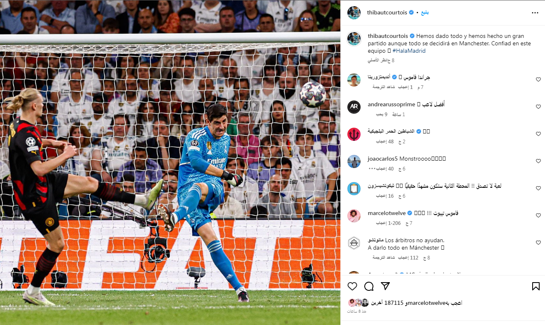The width and height of the screenshot is (545, 325).
Task: Open the clipboard avatar commenter profile
Action: 354,188
